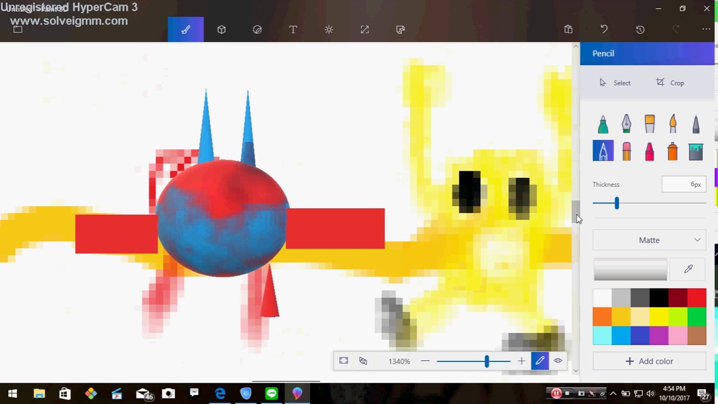The width and height of the screenshot is (718, 404).
Task: Open the Effects sun icon tab
Action: (329, 30)
